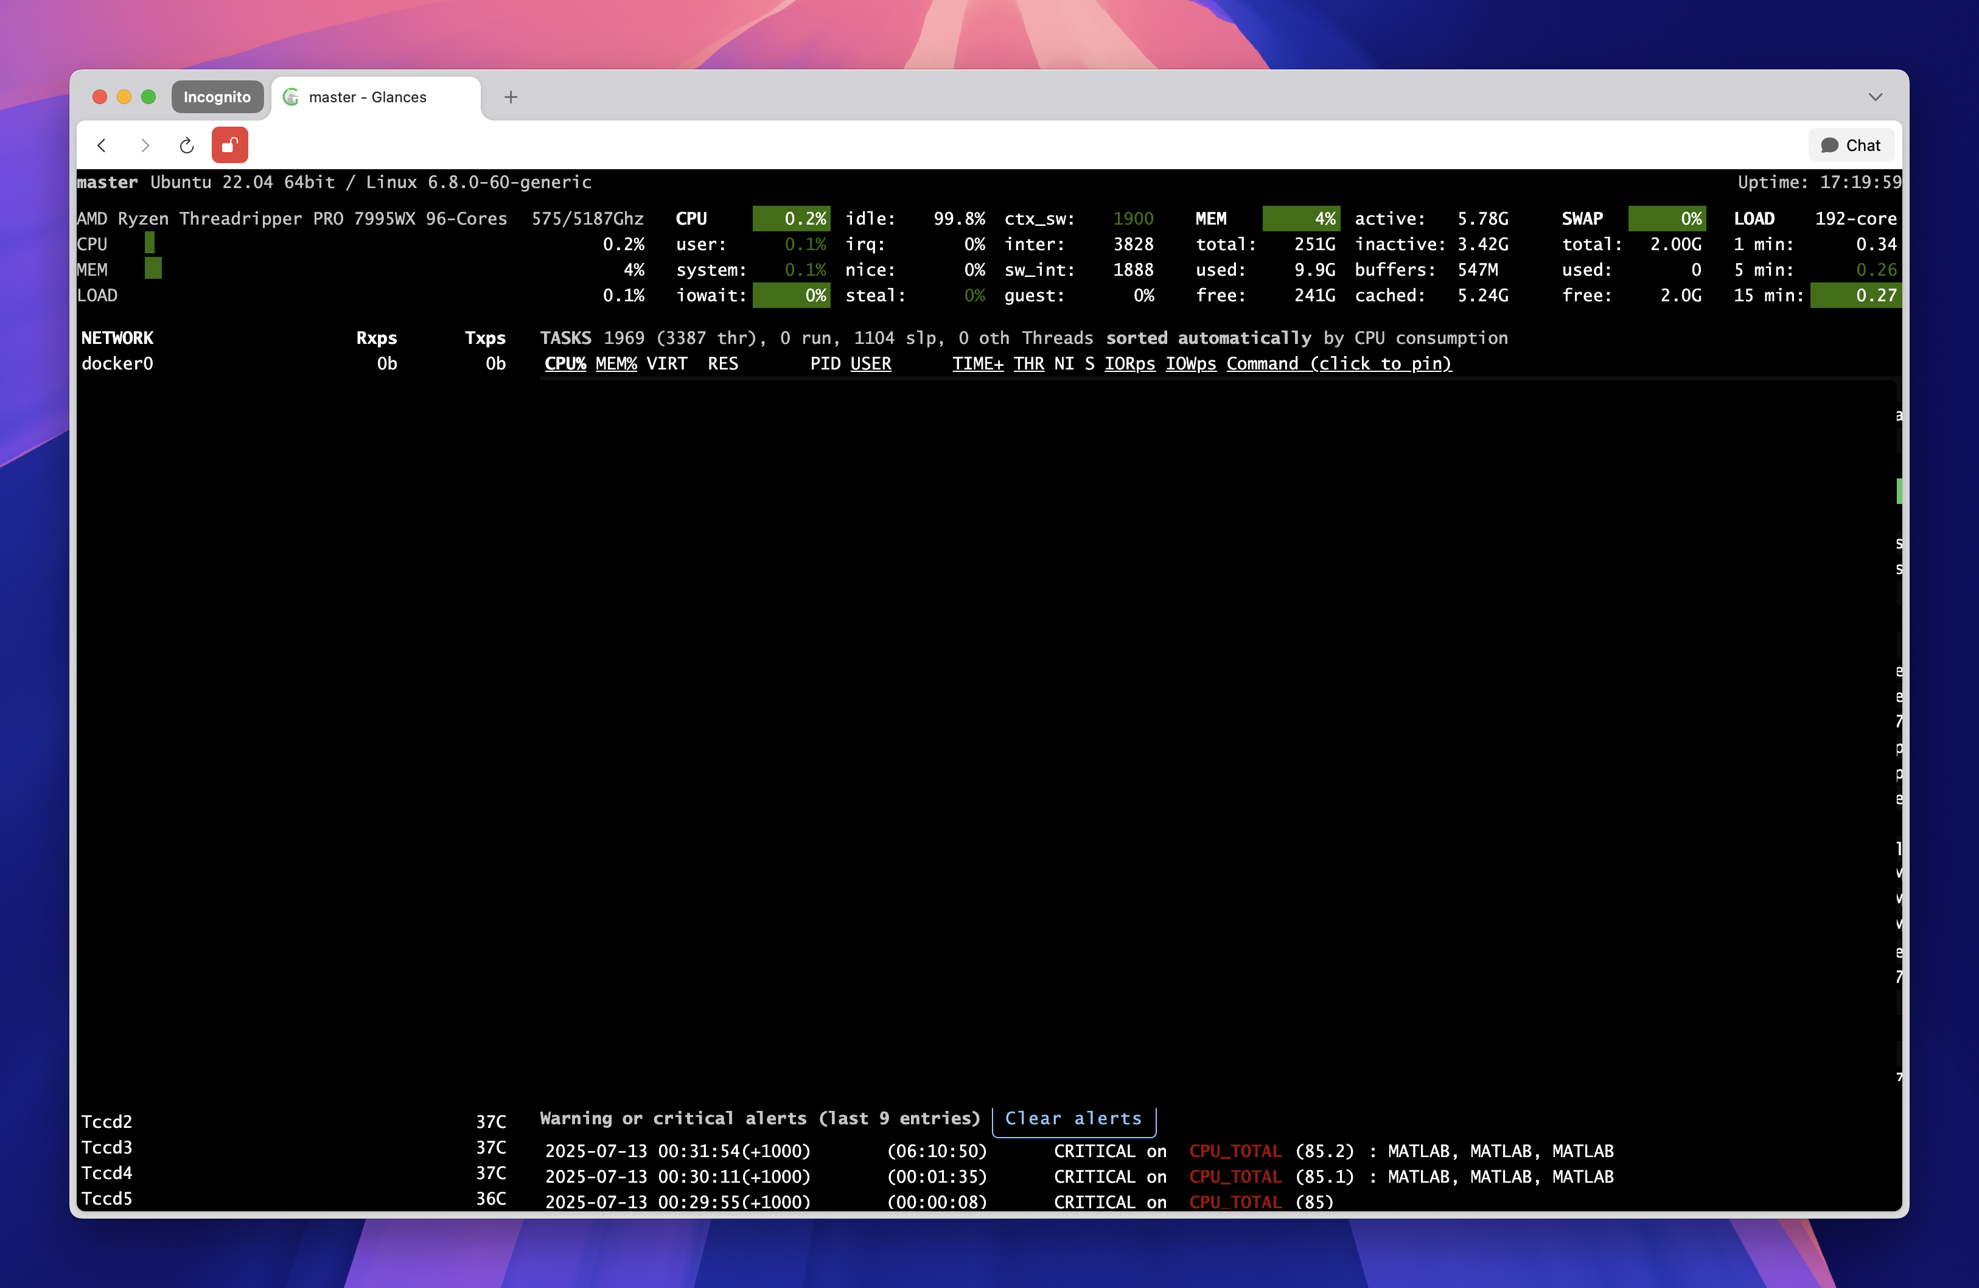The image size is (1979, 1288).
Task: Select the "master - Glances" tab
Action: click(368, 97)
